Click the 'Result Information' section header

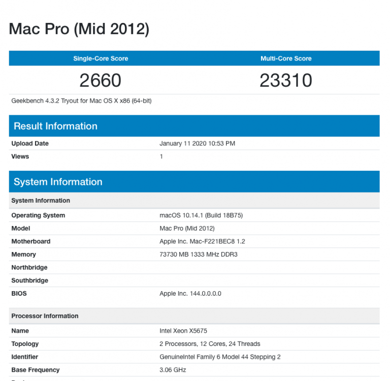(x=194, y=126)
